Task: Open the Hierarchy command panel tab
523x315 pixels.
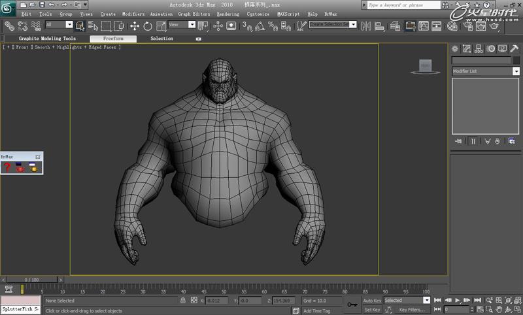Action: pos(479,49)
